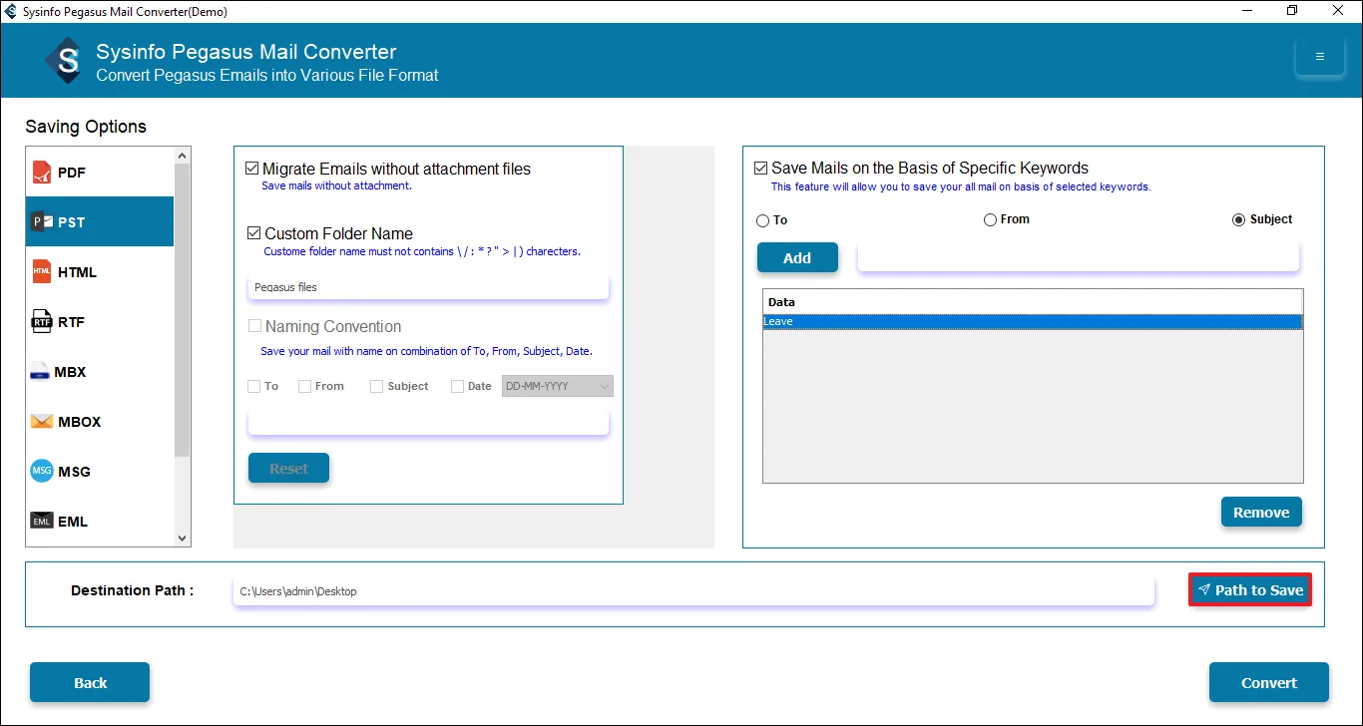
Task: Choose the Subject keyword radio button
Action: (x=1239, y=219)
